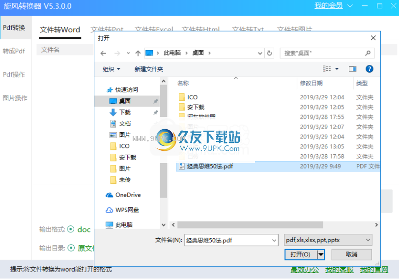This screenshot has height=280, width=399.
Task: Click the computer icon in address bar
Action: tap(149, 53)
